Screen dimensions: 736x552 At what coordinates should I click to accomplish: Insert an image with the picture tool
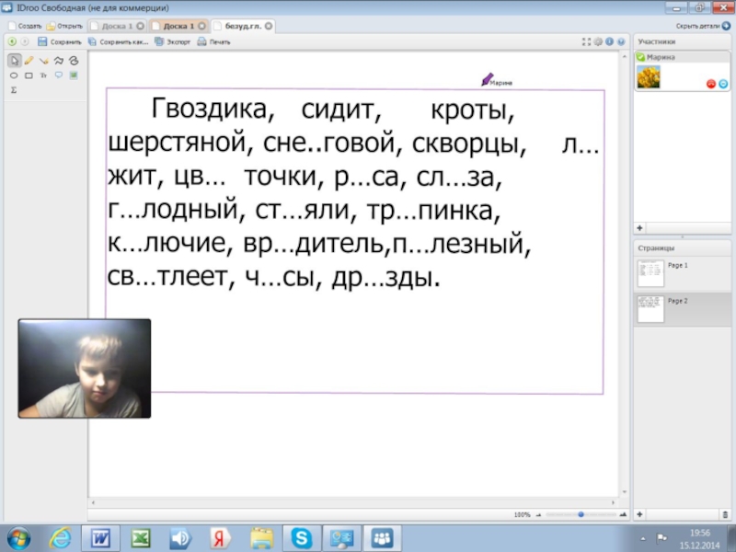(x=73, y=75)
